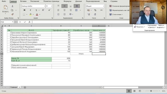Decrease font size with small A
This screenshot has width=167, height=94.
click(x=49, y=10)
